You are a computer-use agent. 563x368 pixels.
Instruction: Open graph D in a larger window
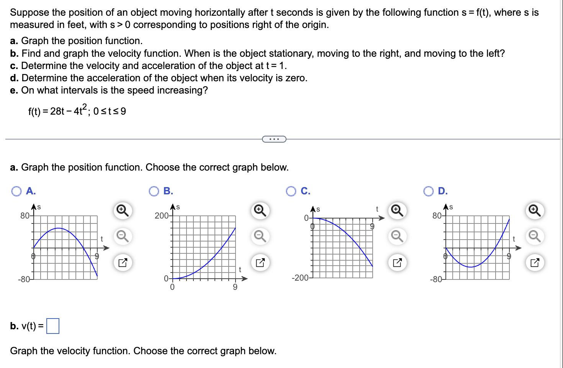click(534, 263)
